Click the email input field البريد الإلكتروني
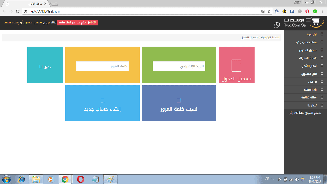This screenshot has height=184, width=327. [x=179, y=66]
